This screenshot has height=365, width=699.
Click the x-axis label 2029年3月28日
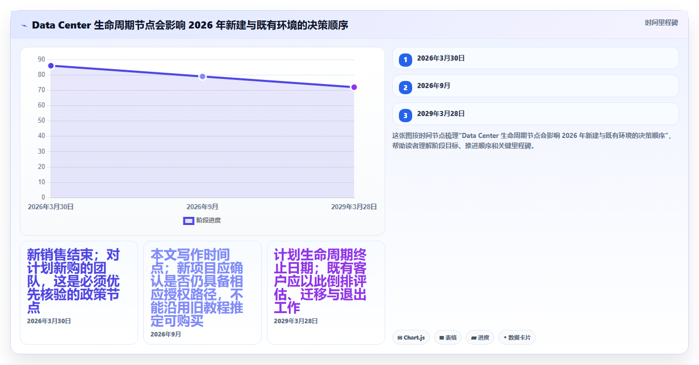click(x=354, y=207)
